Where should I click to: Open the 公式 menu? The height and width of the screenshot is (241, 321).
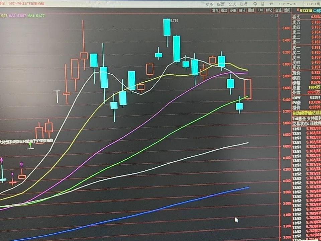pyautogui.click(x=232, y=4)
